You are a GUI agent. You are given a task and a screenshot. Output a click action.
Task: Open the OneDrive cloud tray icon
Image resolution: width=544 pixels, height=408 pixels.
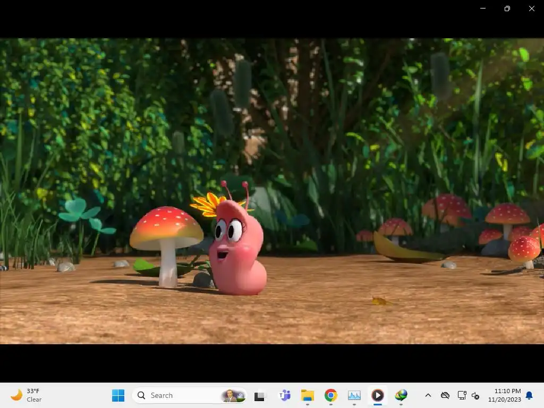[445, 395]
